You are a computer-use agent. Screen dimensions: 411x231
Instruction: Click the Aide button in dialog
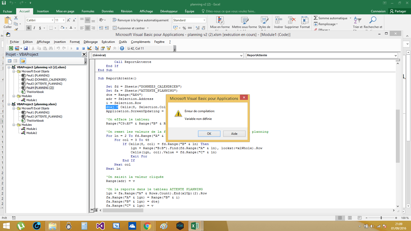tap(234, 134)
